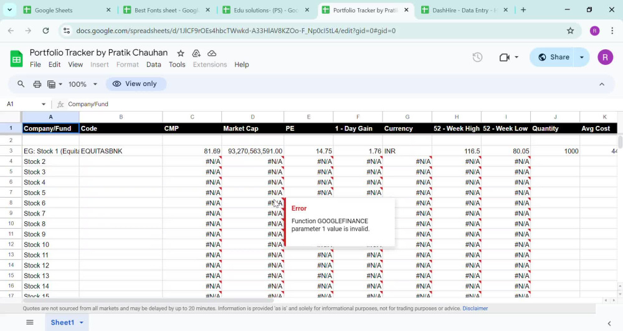This screenshot has height=331, width=623.
Task: Select the EQUITASBNK cell
Action: (121, 151)
